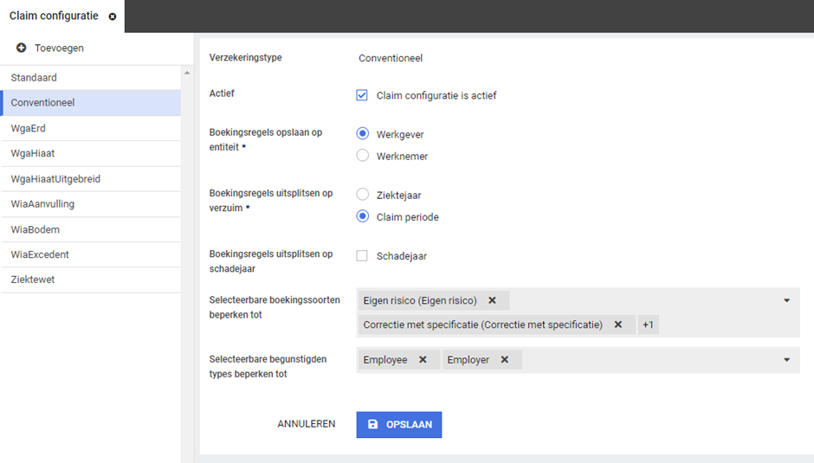Select the Claim periode radio button

click(x=363, y=216)
